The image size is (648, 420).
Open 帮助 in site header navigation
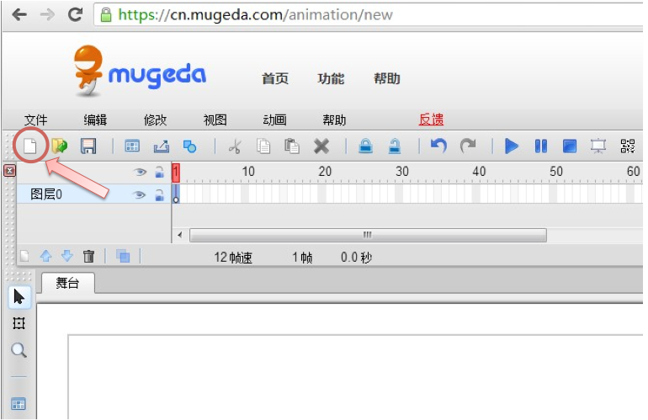click(x=387, y=78)
